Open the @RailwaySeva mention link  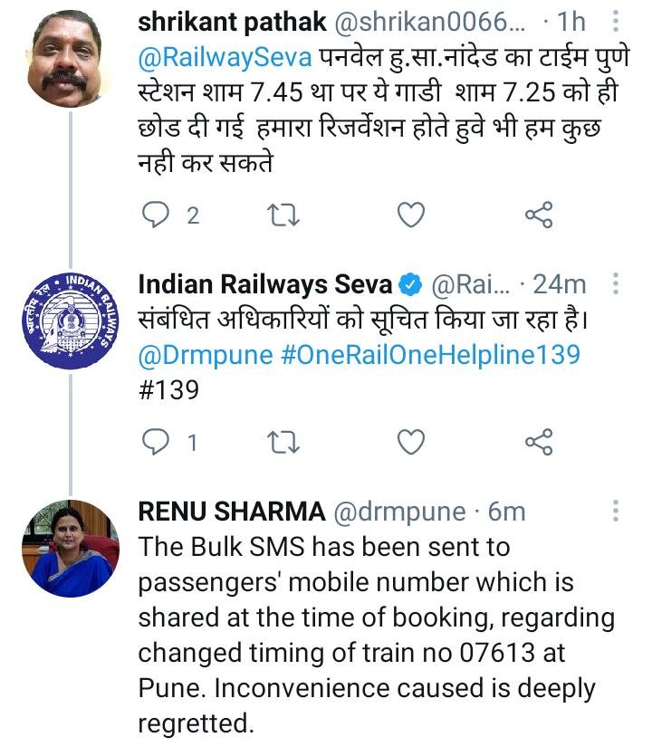[225, 58]
